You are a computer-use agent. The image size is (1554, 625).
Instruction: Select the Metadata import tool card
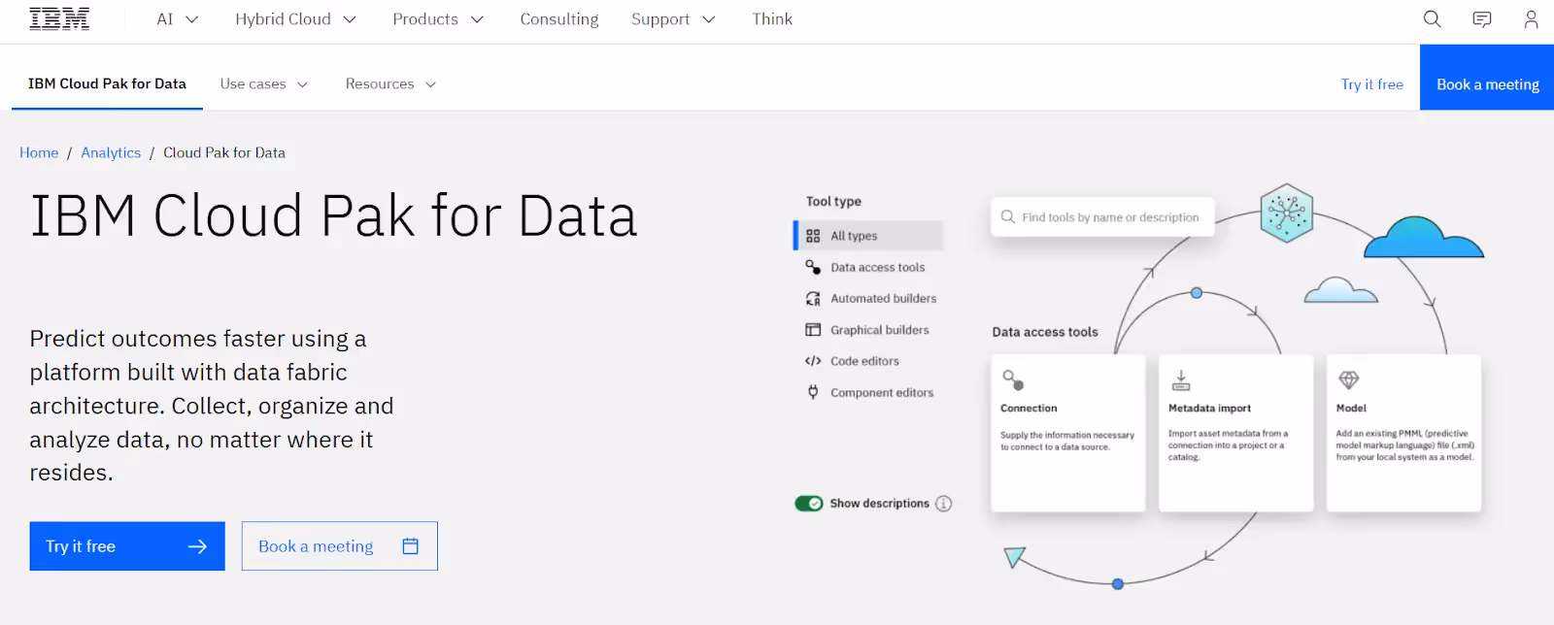[x=1236, y=433]
